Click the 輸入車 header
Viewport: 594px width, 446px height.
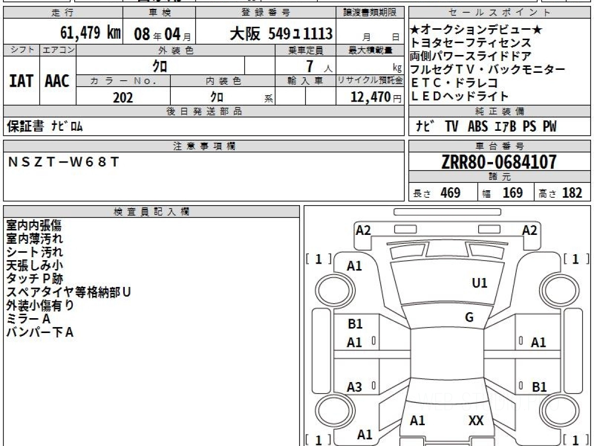pos(305,81)
